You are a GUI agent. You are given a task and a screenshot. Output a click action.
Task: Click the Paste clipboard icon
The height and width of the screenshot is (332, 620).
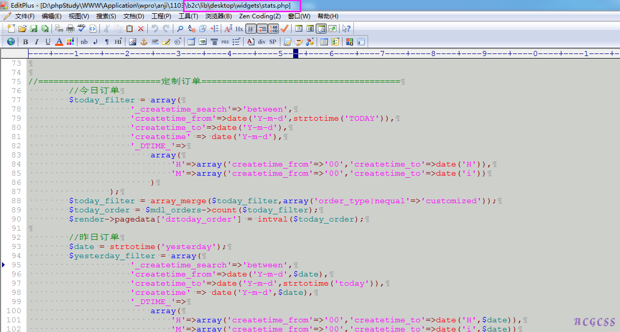click(x=130, y=29)
